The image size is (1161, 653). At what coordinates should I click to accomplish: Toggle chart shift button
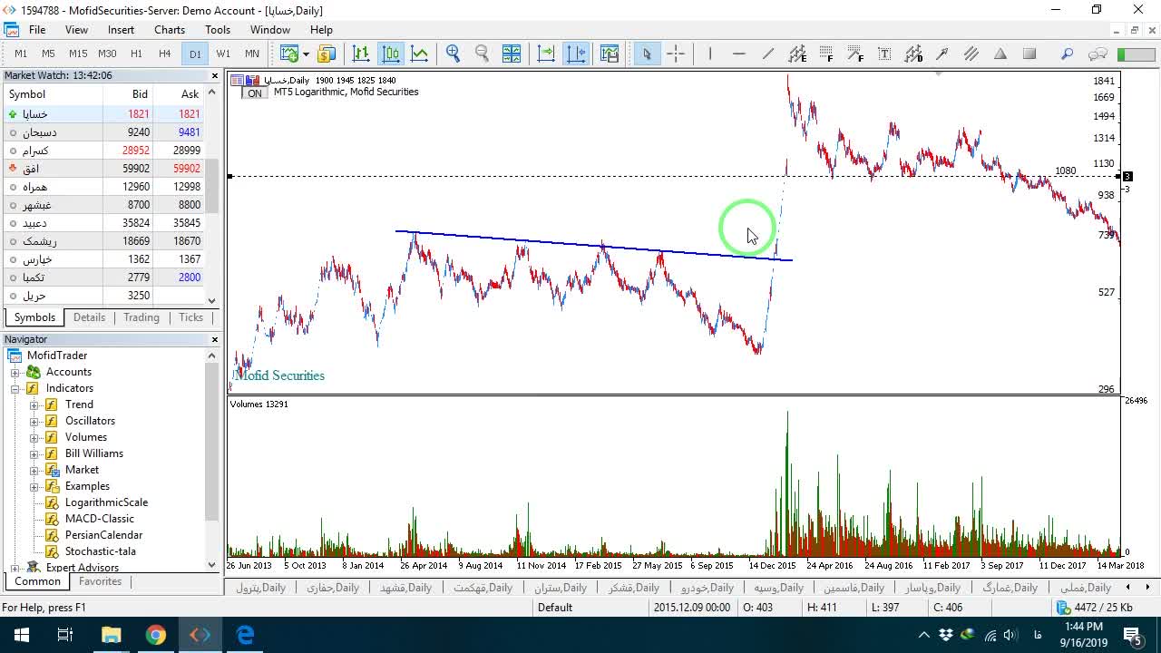[576, 54]
